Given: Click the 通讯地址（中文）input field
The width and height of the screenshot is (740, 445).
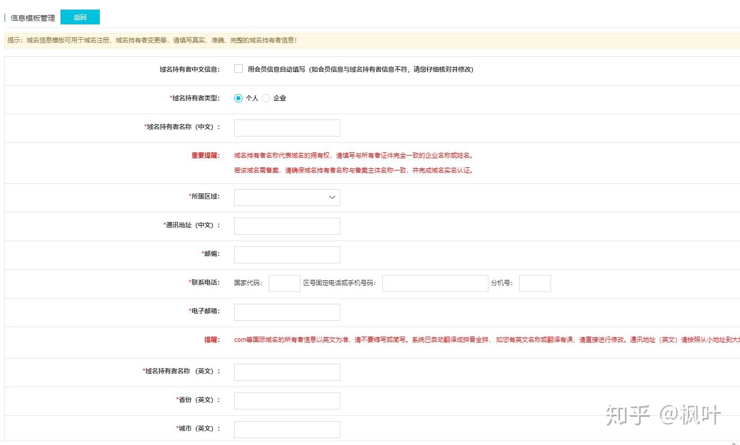Looking at the screenshot, I should pyautogui.click(x=287, y=226).
